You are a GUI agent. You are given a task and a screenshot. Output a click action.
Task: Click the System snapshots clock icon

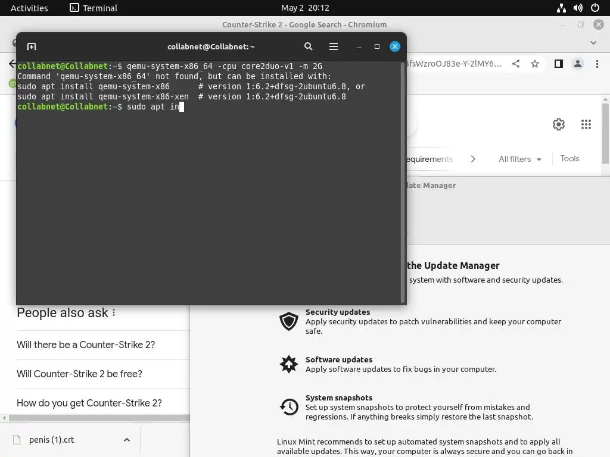coord(289,407)
